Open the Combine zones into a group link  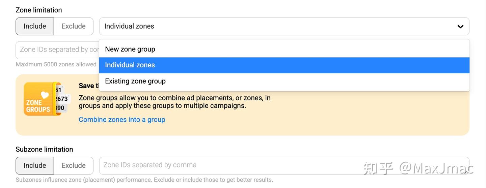coord(122,120)
